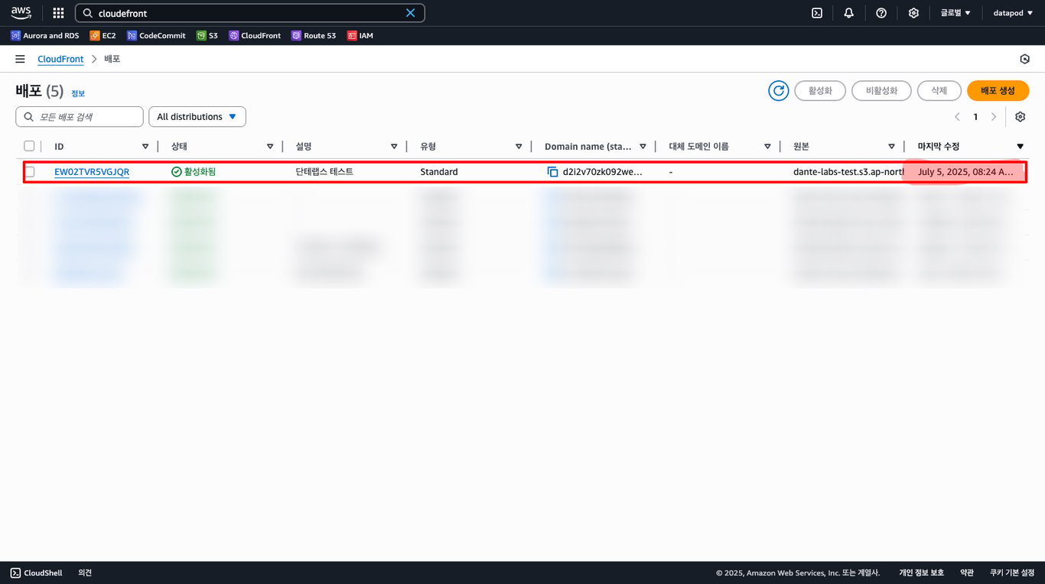Open the Route 53 favorite shortcut

[x=314, y=35]
